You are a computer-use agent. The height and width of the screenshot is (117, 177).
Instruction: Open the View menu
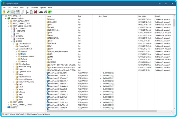(22, 8)
